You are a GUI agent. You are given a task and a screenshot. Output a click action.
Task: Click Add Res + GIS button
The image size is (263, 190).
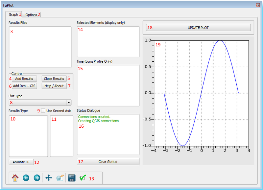click(24, 86)
